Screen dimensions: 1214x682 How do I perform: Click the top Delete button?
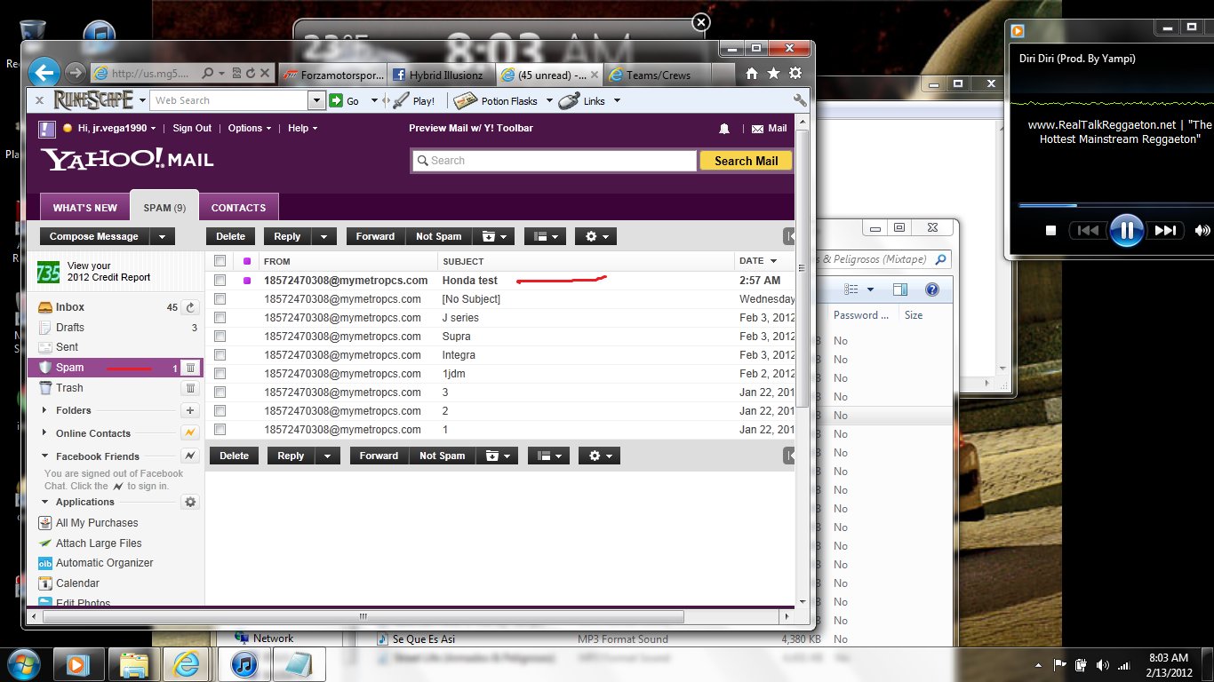231,236
